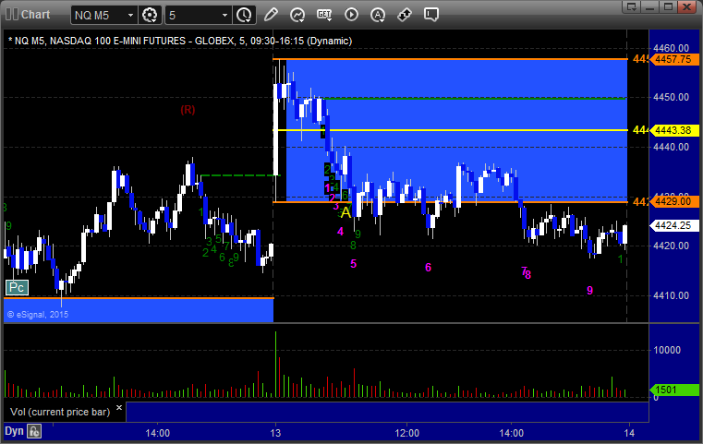
Task: Open the GET studies menu icon
Action: tap(324, 15)
